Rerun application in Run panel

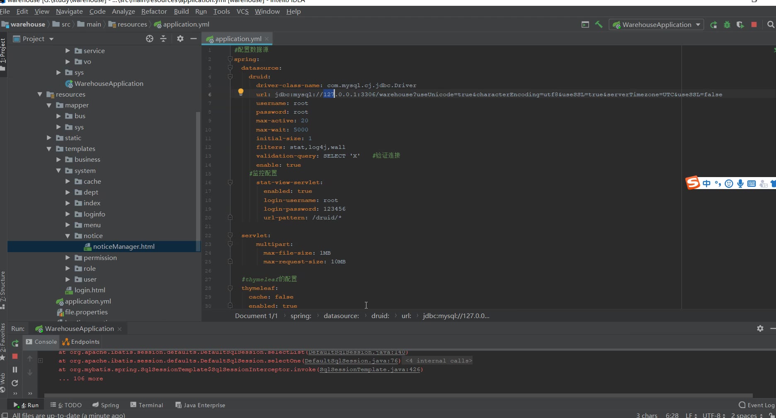(x=15, y=343)
